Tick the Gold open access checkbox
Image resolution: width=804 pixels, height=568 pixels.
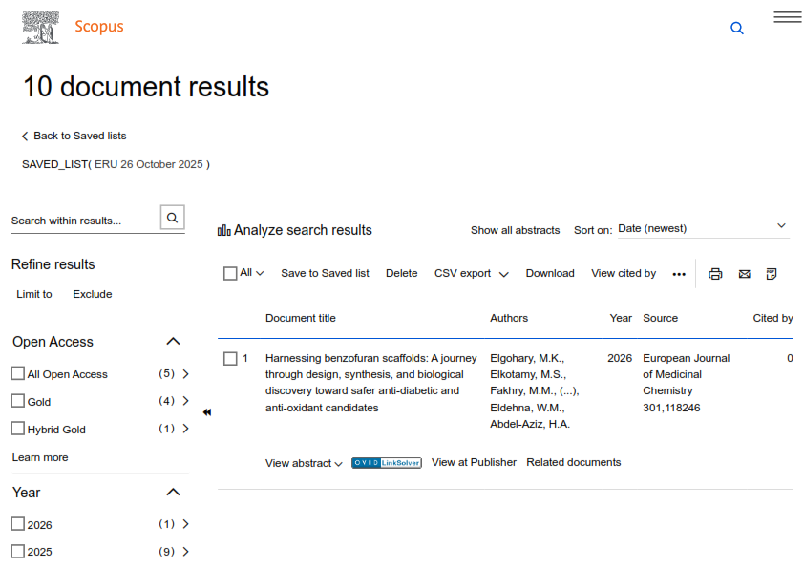(18, 401)
